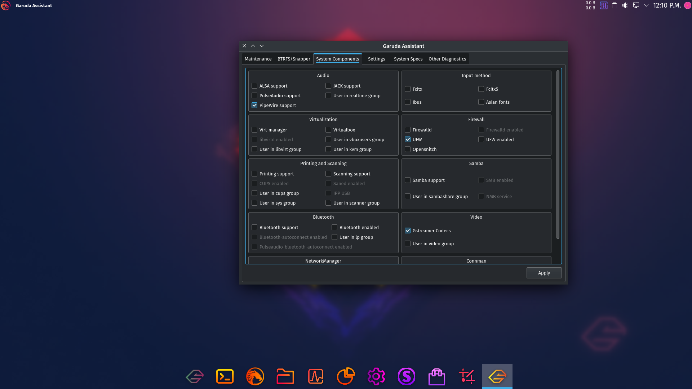Click the components list vertical scrollbar
This screenshot has width=692, height=389.
558,155
